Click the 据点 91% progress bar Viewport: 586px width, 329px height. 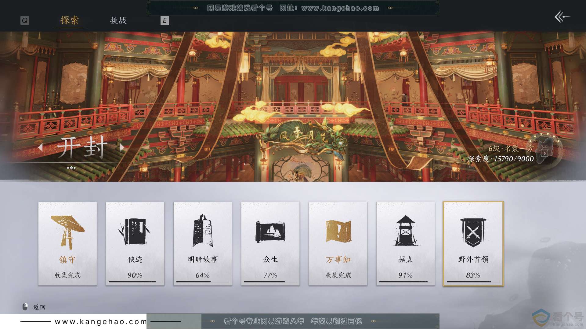coord(406,282)
